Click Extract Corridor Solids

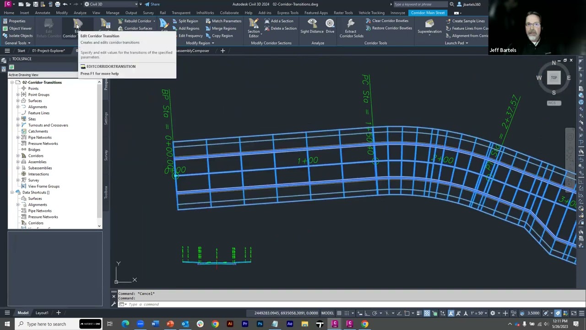click(x=351, y=28)
